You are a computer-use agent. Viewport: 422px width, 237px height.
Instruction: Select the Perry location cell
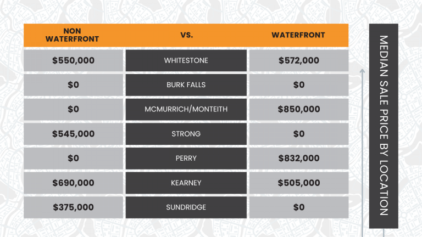coord(186,158)
